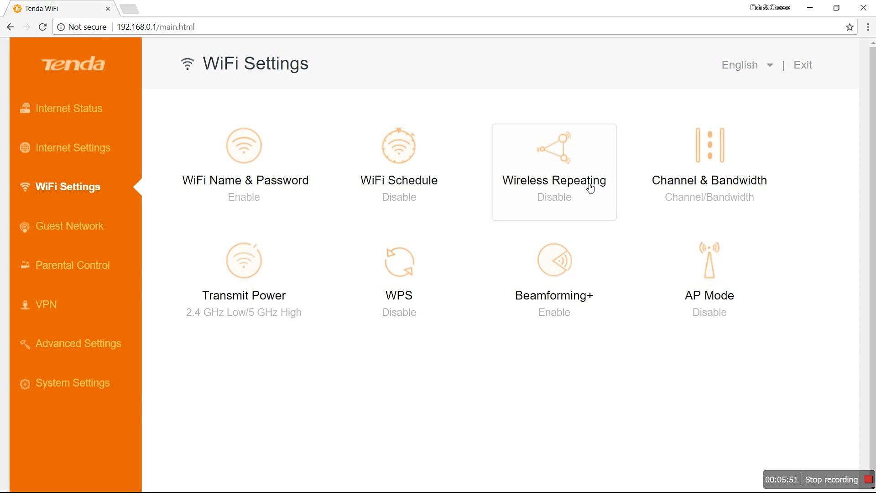Click the WiFi Schedule clock icon

click(399, 146)
